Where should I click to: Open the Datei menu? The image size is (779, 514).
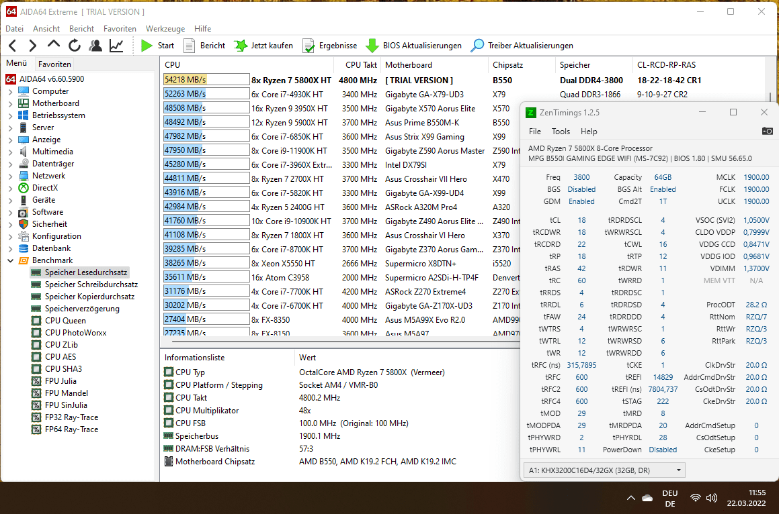click(14, 29)
